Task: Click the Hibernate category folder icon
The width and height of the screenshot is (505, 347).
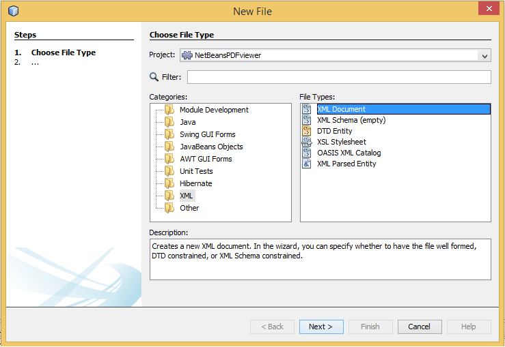Action: click(169, 183)
